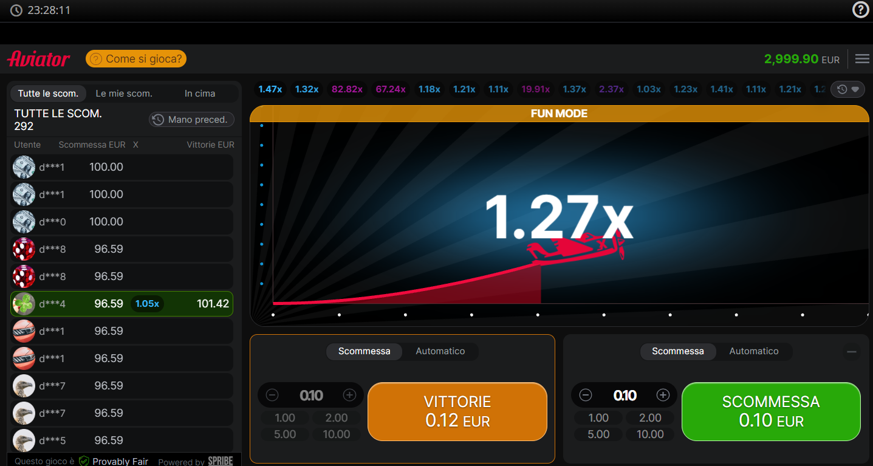
Task: Click the right panel bet amount field
Action: coord(625,396)
